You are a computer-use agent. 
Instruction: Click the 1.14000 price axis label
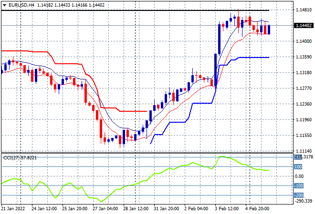click(x=304, y=41)
